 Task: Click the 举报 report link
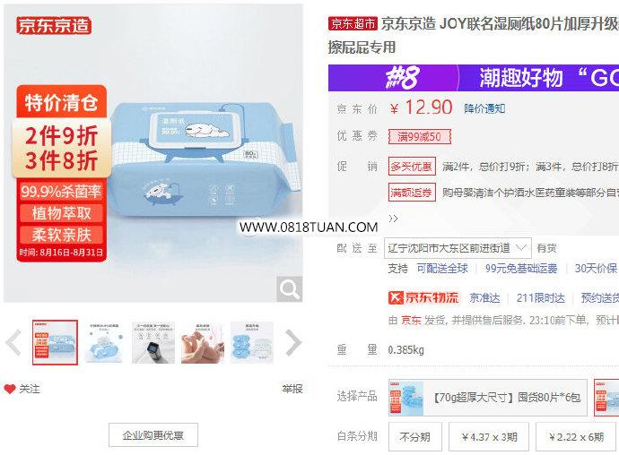point(292,389)
